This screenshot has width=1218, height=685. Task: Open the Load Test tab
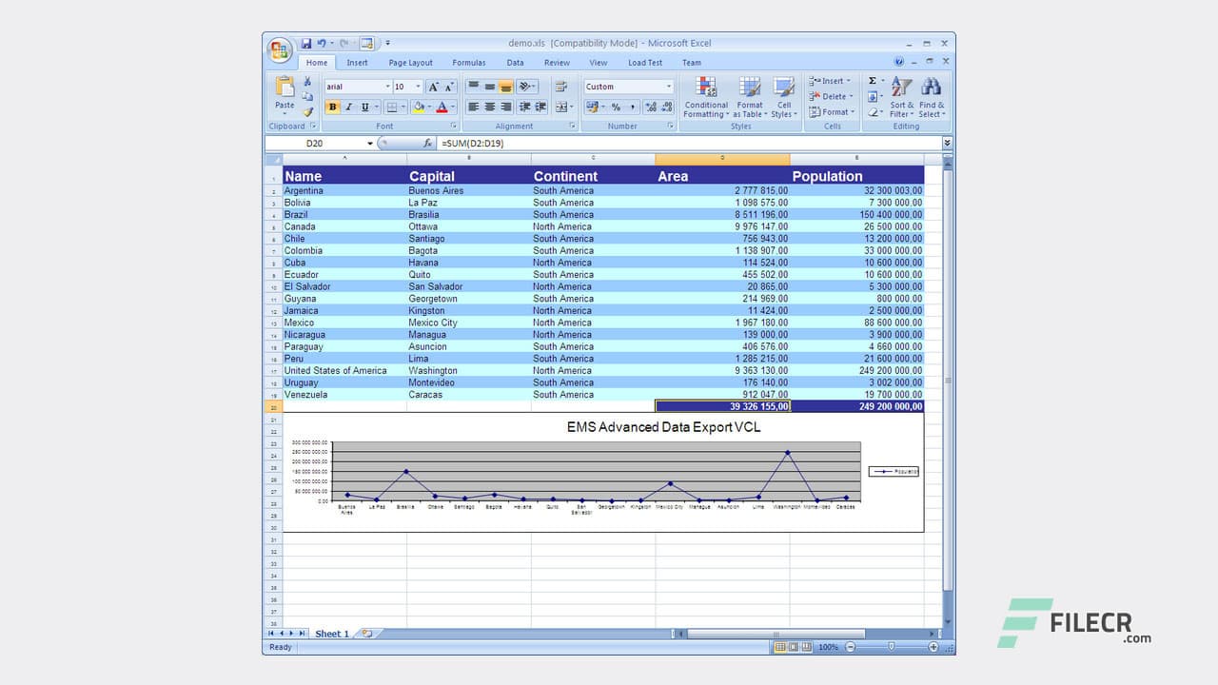coord(644,62)
